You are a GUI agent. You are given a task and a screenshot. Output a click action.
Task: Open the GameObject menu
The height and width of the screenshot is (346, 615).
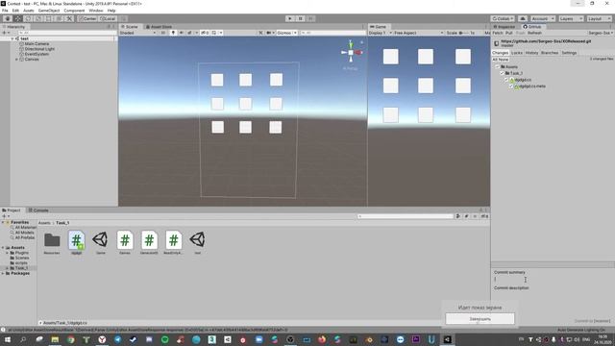pos(49,11)
